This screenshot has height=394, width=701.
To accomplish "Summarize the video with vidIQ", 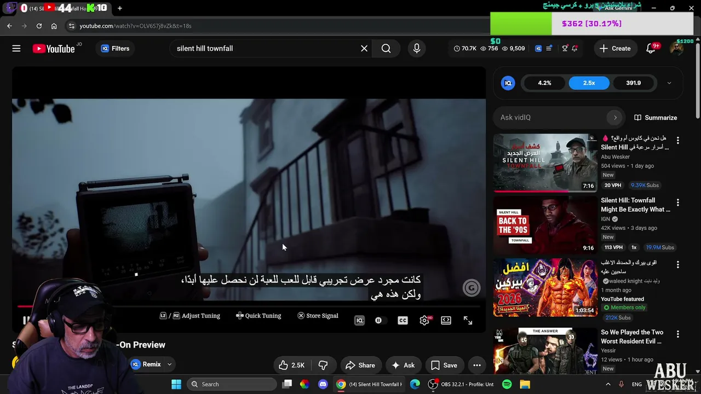I will coord(656,118).
